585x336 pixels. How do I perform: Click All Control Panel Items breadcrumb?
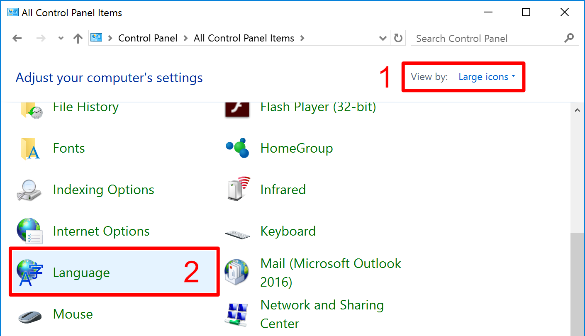(244, 38)
